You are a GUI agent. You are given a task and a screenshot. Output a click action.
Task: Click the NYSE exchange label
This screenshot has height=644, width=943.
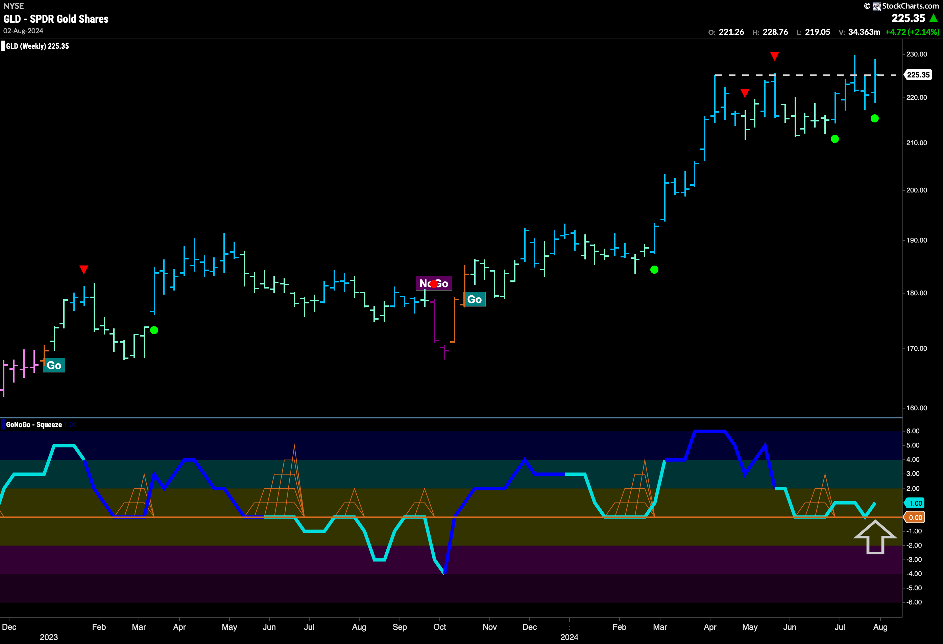(x=14, y=6)
